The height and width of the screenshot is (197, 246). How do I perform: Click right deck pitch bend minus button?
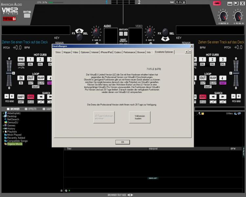tap(233, 96)
